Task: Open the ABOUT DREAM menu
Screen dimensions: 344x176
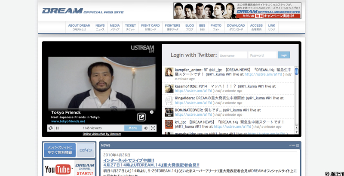Action: click(79, 27)
